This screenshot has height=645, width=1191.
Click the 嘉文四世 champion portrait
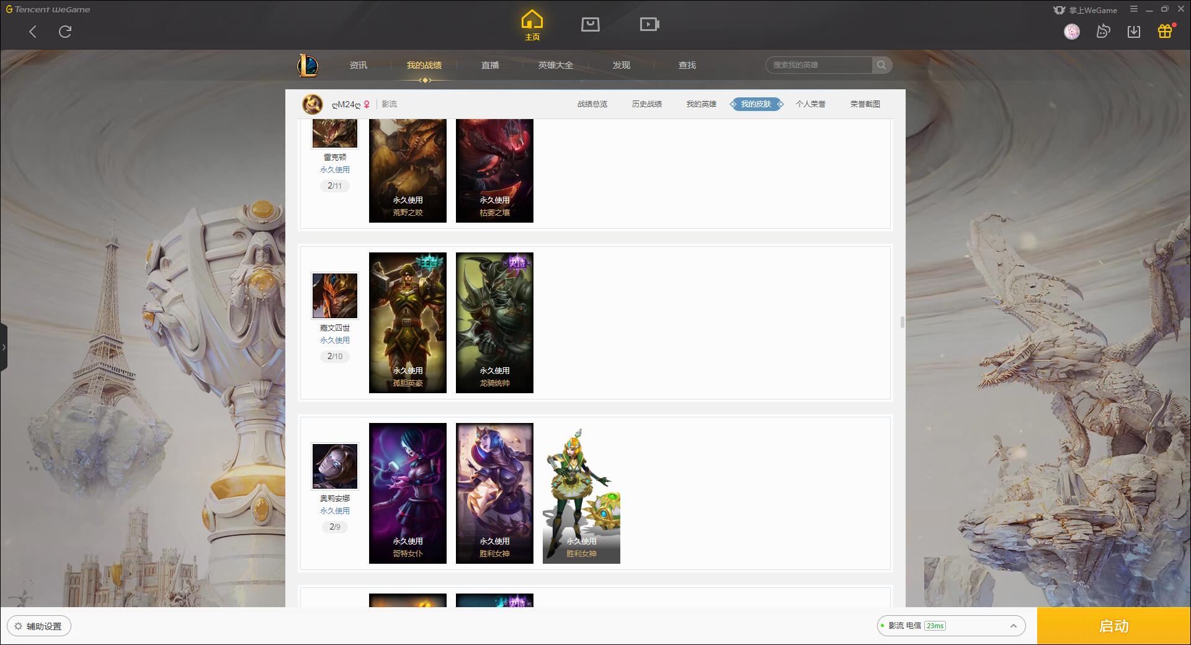(x=335, y=296)
